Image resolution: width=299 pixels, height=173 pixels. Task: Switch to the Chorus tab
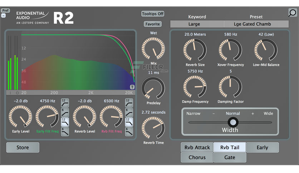tap(197, 157)
